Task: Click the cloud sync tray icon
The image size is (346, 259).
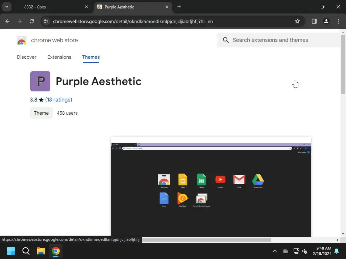Action: pos(286,251)
